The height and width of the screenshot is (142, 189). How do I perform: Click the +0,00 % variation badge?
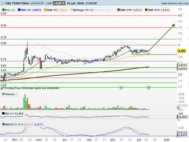point(59,3)
